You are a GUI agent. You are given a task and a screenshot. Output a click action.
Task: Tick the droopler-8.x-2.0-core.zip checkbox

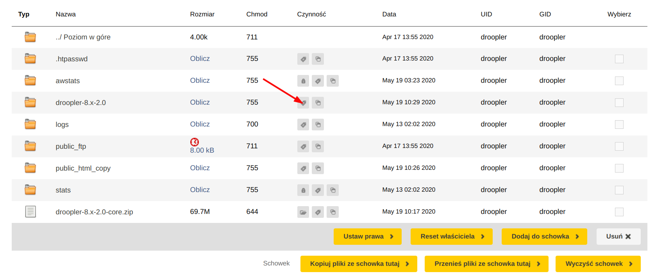click(619, 212)
